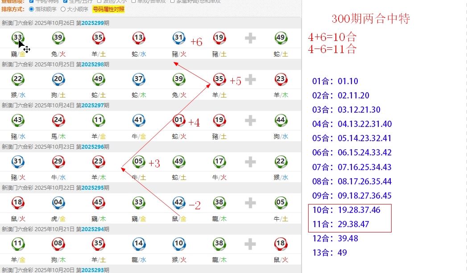Select the 大小顺序 sort radio button

click(x=63, y=9)
